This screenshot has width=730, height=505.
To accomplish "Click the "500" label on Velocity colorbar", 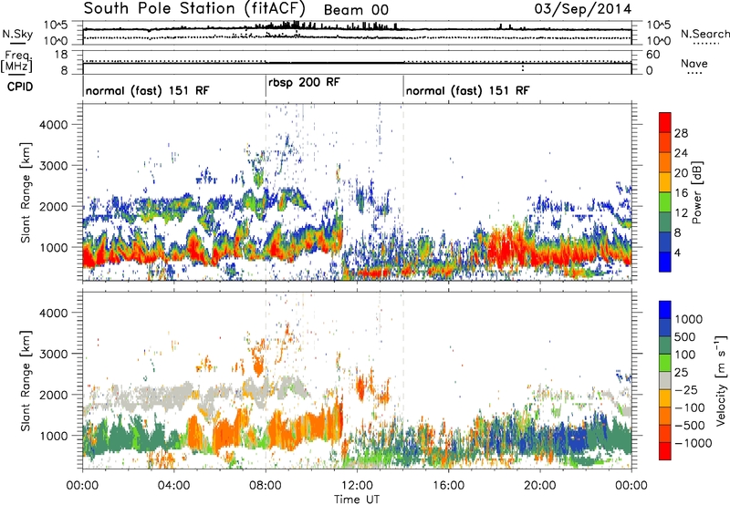I will 684,336.
